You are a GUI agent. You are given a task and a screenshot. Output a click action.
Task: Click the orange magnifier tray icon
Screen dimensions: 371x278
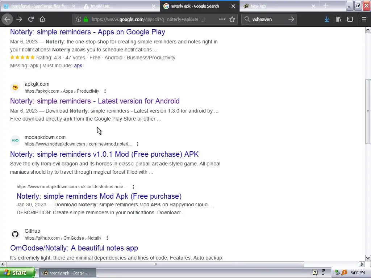tap(344, 273)
